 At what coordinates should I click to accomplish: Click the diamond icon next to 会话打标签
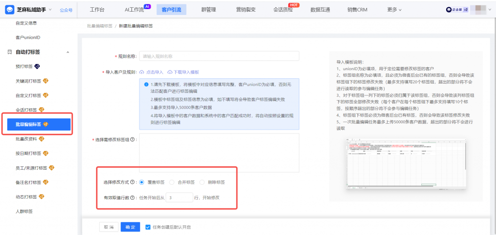[42, 110]
